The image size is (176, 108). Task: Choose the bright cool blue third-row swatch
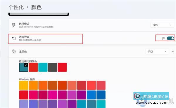click(82, 104)
